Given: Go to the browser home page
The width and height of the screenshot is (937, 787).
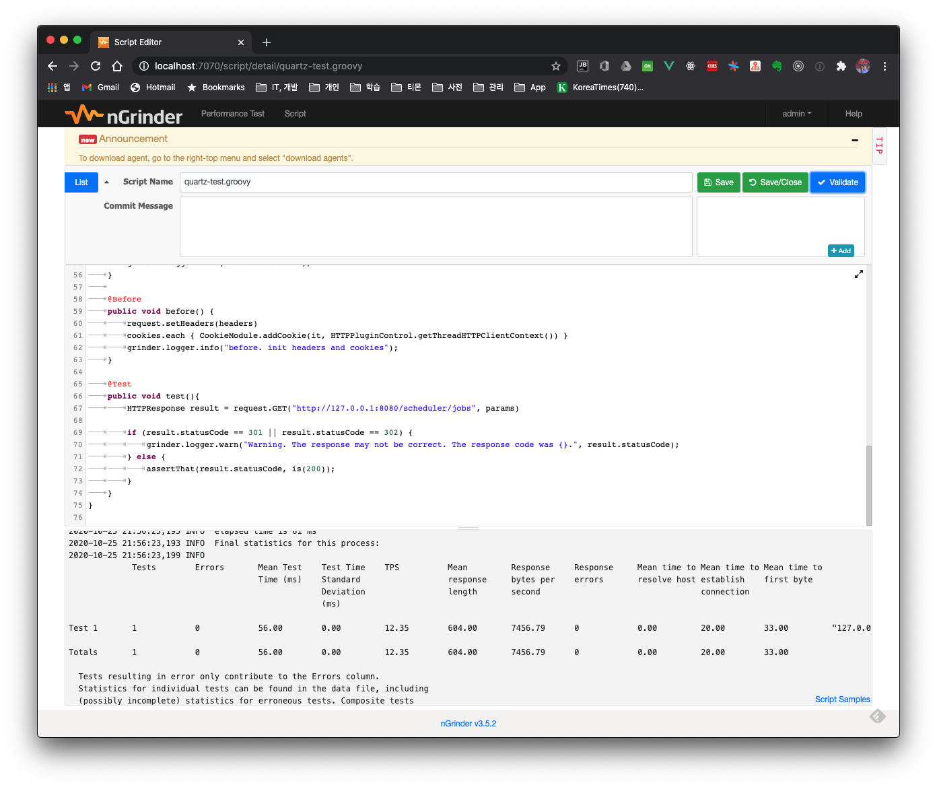Looking at the screenshot, I should pyautogui.click(x=117, y=66).
